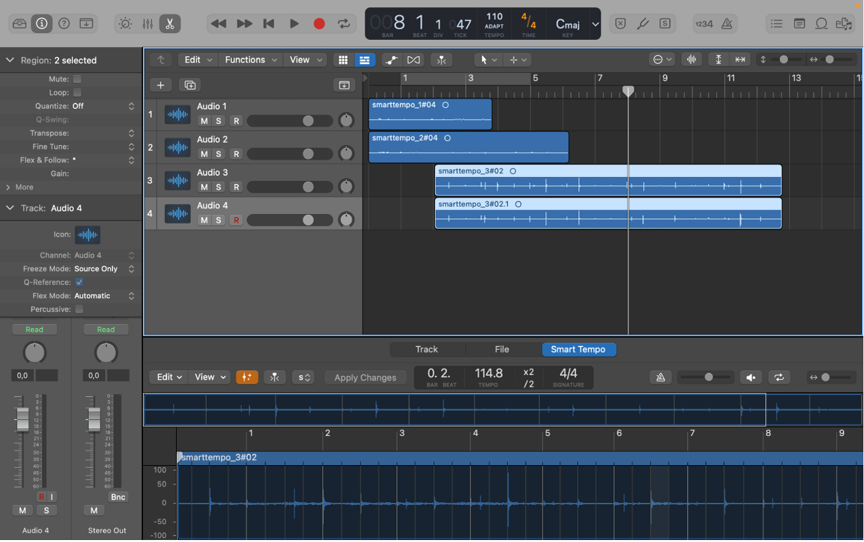The height and width of the screenshot is (542, 864).
Task: Open the LCD display mode chevron
Action: coord(595,25)
